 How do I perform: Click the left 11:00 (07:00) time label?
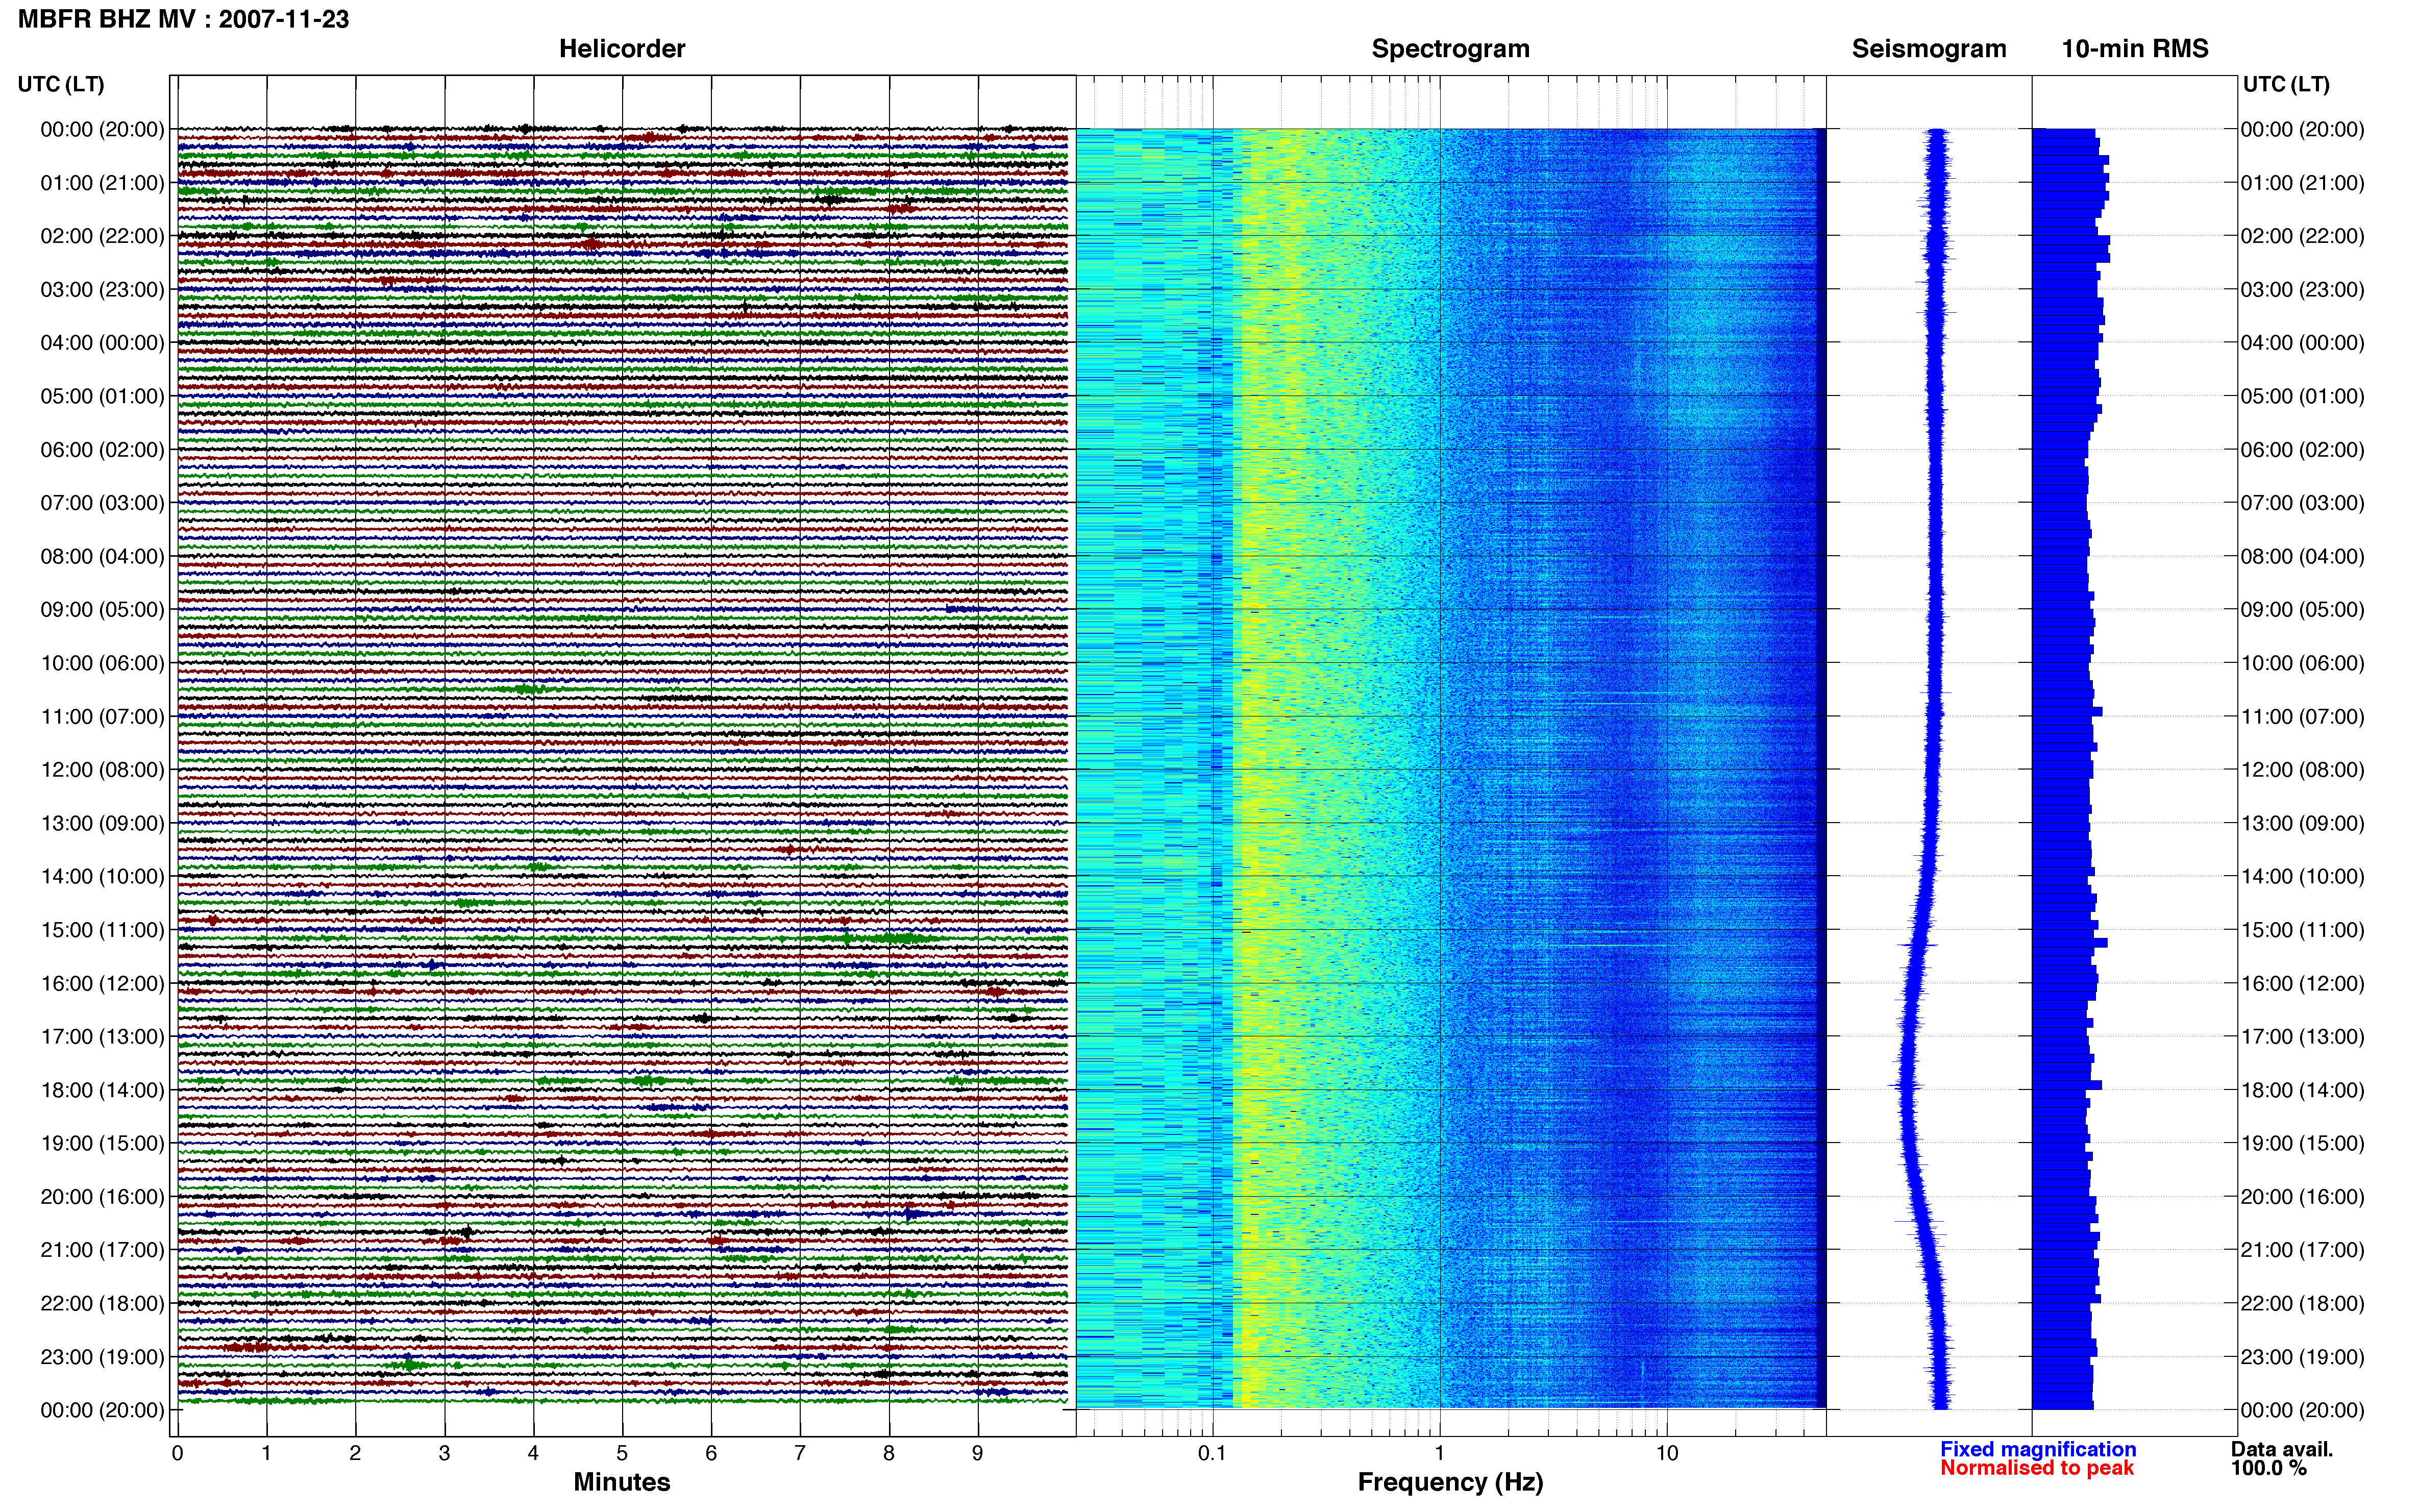pos(102,717)
